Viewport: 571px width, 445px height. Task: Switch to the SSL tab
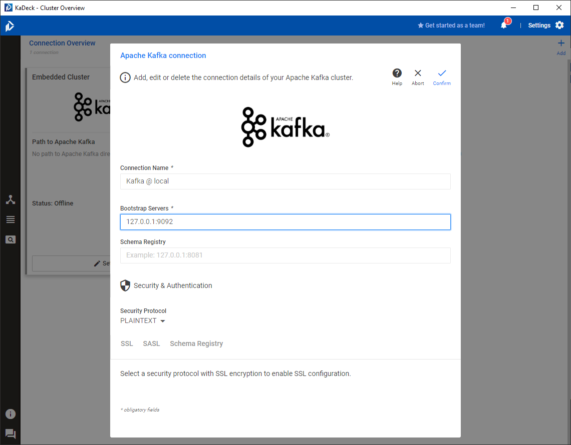point(127,343)
